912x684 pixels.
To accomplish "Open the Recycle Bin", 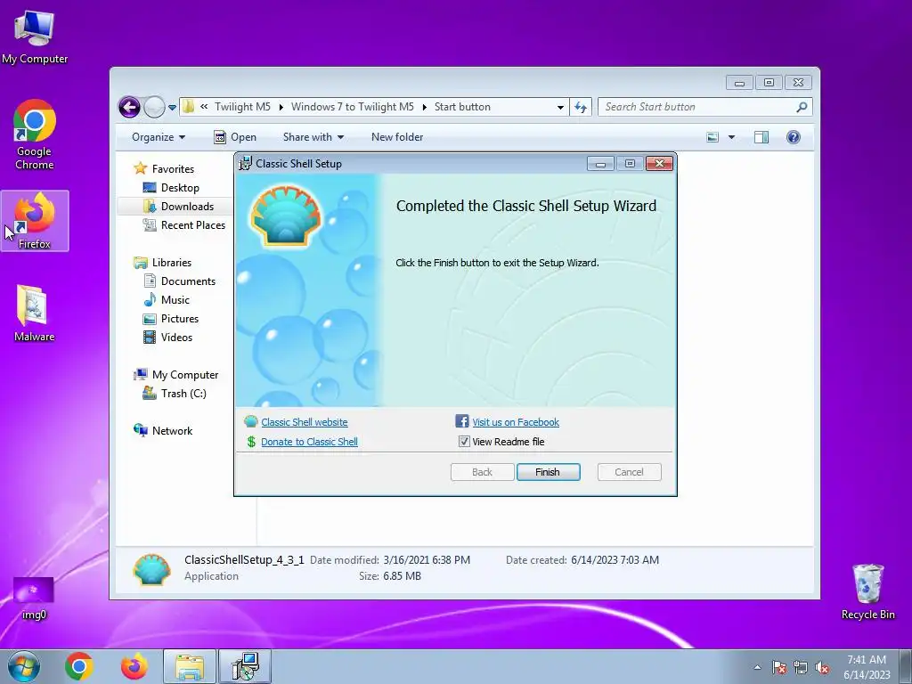I will point(867,592).
